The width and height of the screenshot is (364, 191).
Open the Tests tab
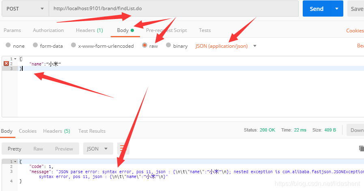click(x=205, y=30)
